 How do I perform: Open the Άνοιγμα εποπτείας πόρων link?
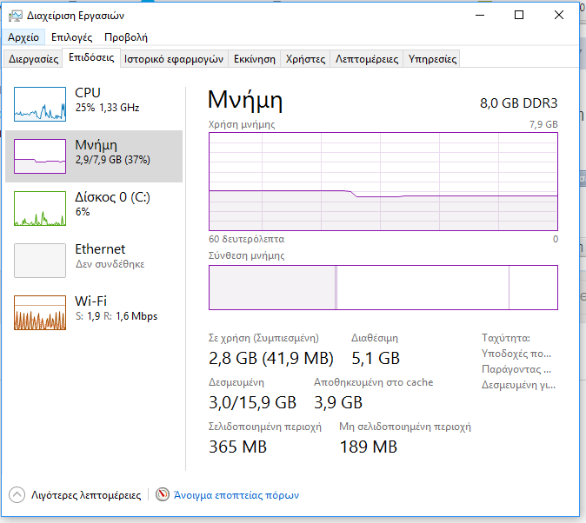(236, 495)
